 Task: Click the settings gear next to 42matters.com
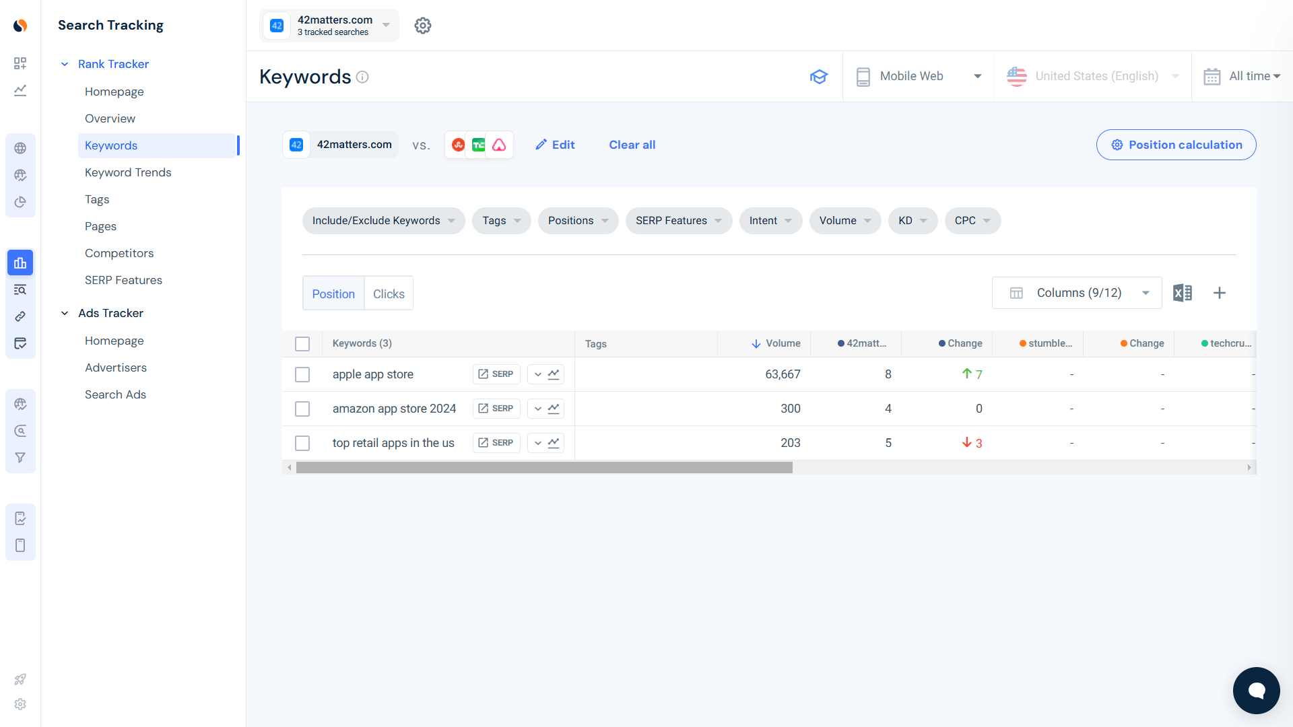pyautogui.click(x=422, y=26)
